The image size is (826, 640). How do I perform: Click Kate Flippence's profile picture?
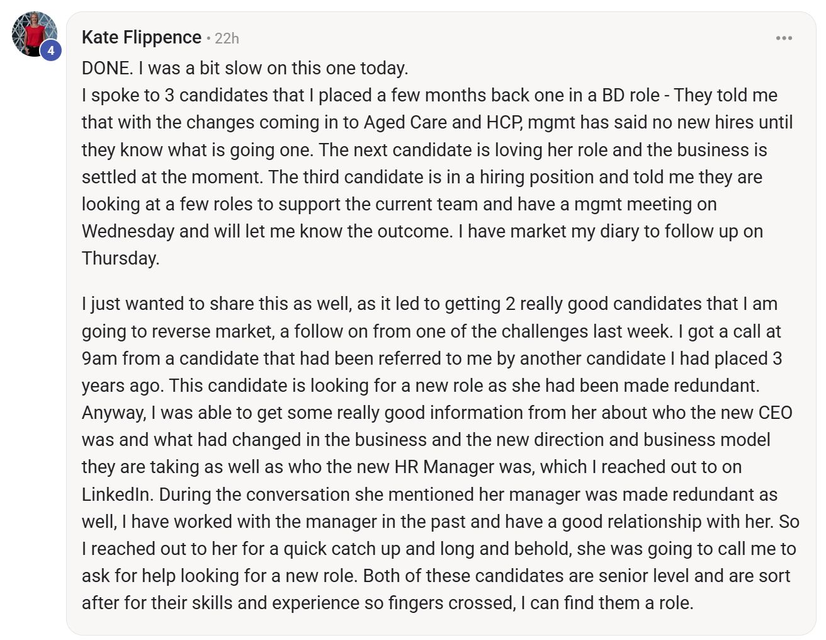(x=35, y=34)
